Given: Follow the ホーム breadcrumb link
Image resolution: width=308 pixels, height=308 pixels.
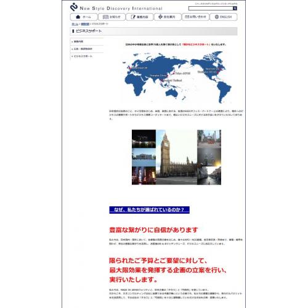Looking at the screenshot, I should pos(75,24).
